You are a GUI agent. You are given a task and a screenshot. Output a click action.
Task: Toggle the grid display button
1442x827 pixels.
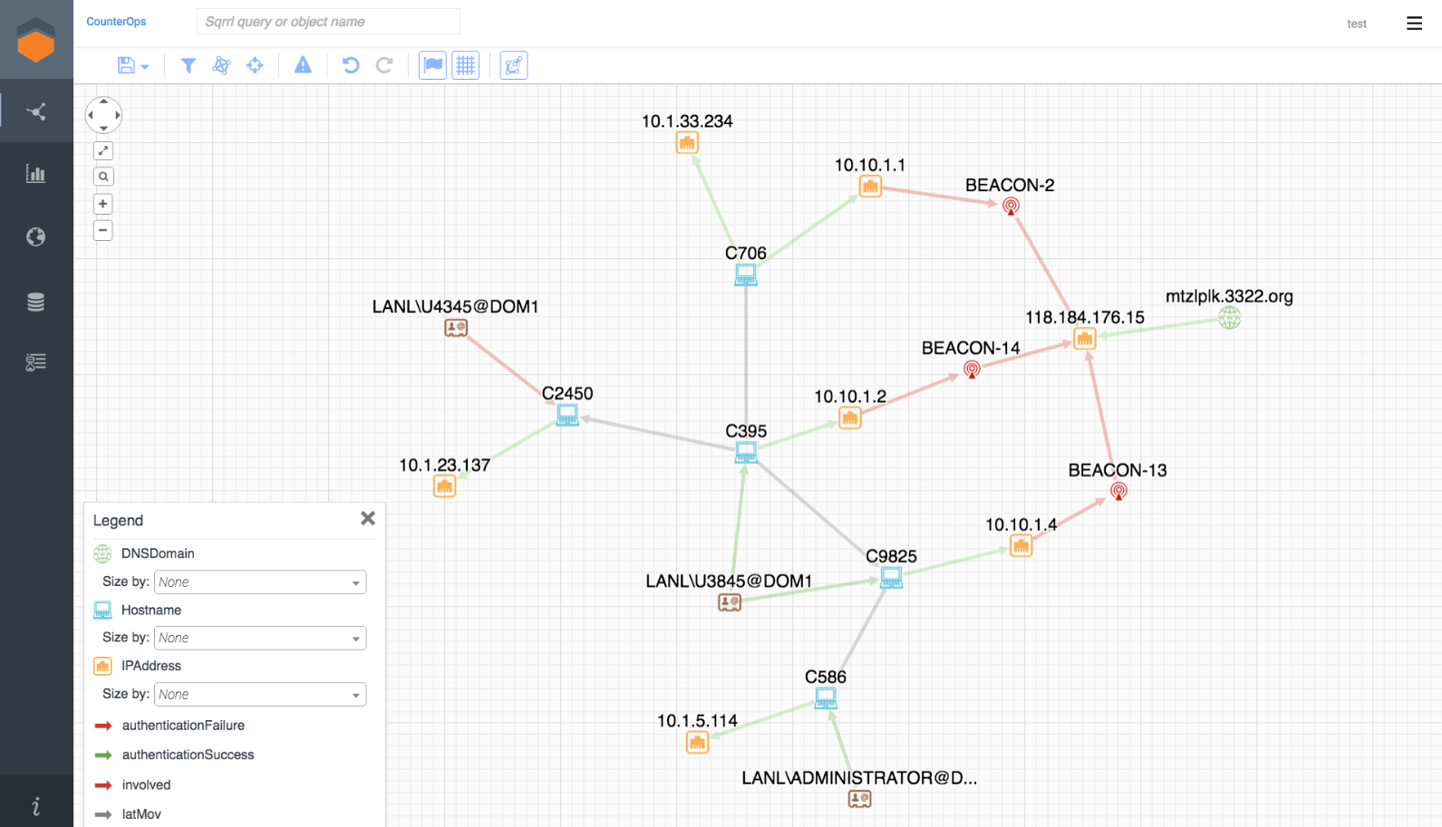point(466,65)
